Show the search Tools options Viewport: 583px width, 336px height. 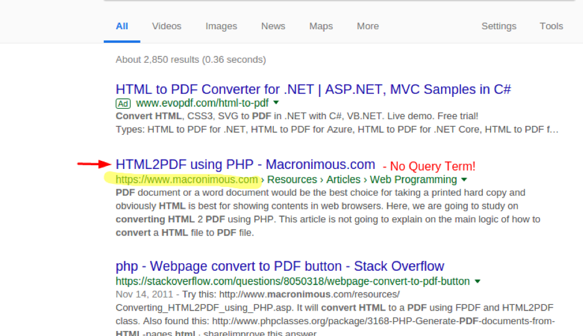coord(551,26)
